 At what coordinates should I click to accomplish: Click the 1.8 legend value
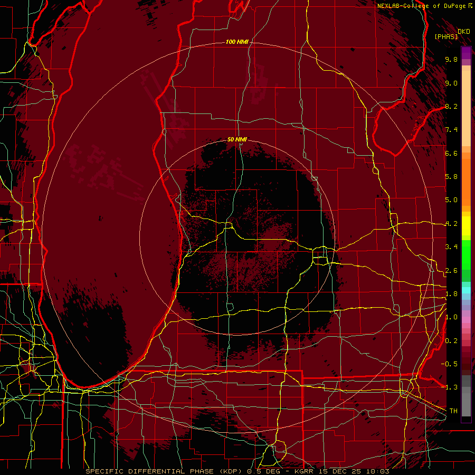pos(451,294)
